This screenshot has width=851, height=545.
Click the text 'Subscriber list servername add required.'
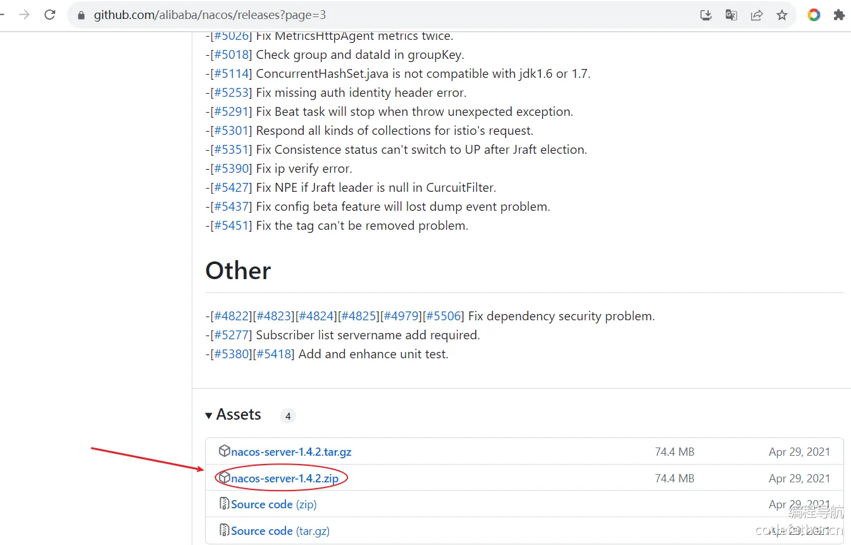click(368, 335)
